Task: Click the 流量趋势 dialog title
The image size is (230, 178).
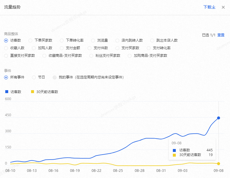Action: 12,7
